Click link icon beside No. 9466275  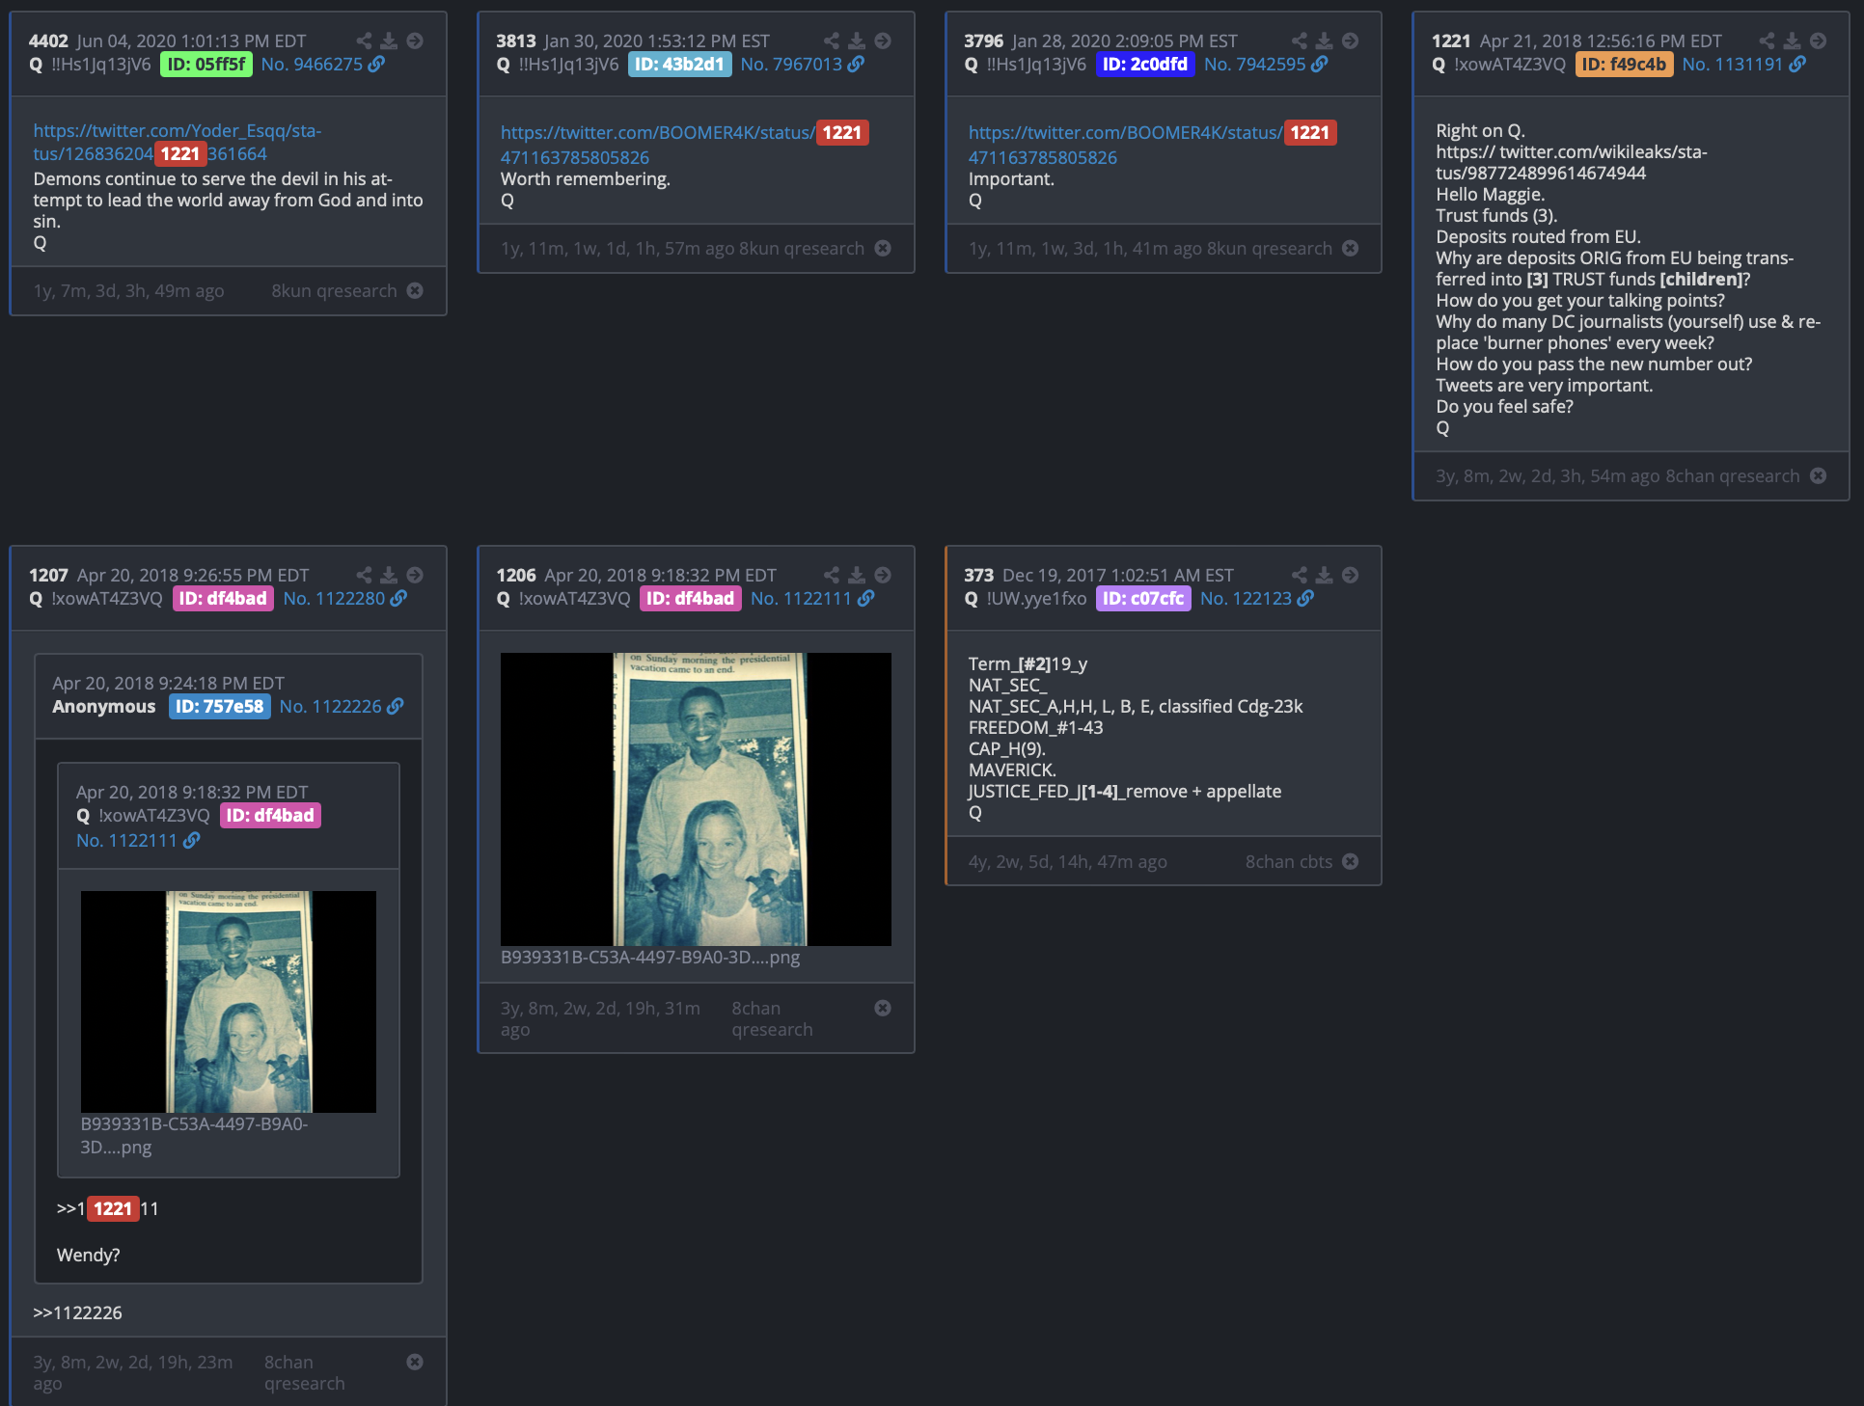377,64
